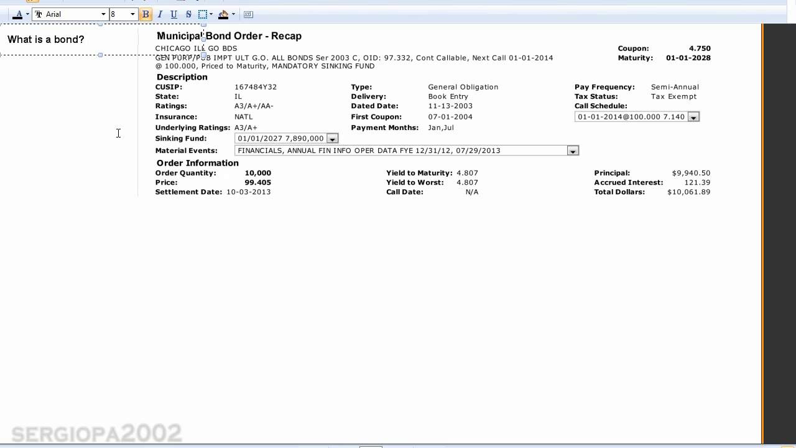Toggle strikethrough formatting

(x=188, y=14)
